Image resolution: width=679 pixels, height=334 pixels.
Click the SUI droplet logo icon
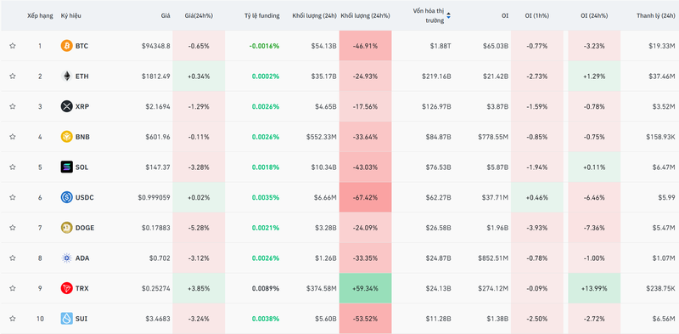pos(67,319)
